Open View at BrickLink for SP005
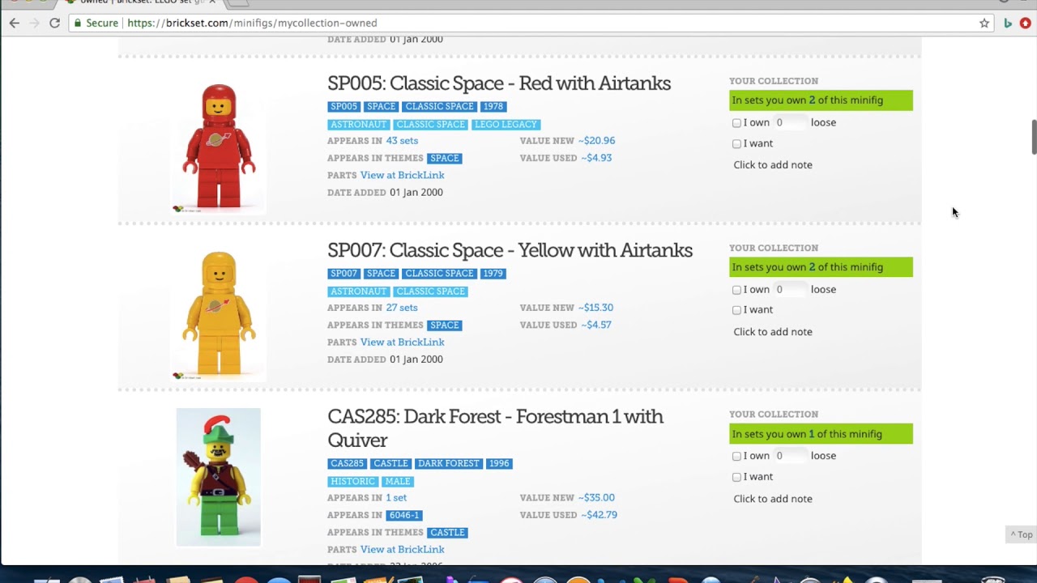The width and height of the screenshot is (1037, 583). 403,175
